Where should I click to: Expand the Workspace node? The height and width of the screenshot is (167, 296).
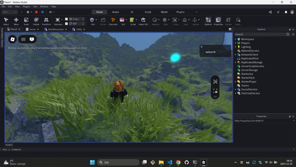tap(236, 39)
